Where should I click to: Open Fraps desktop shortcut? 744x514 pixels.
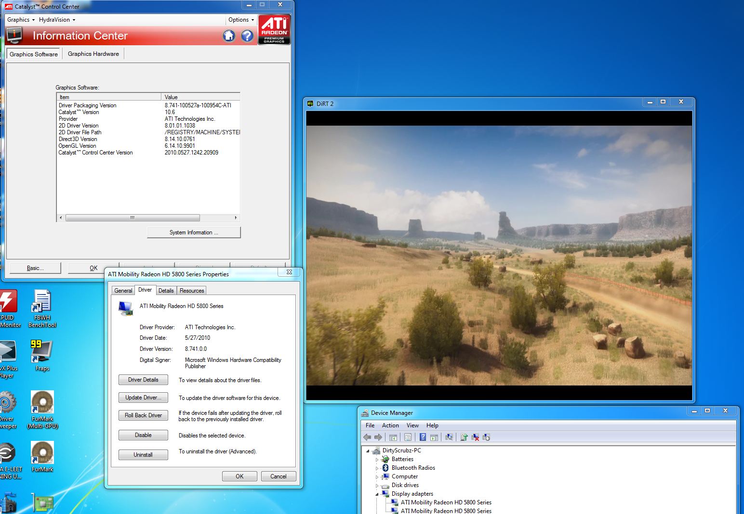click(42, 355)
